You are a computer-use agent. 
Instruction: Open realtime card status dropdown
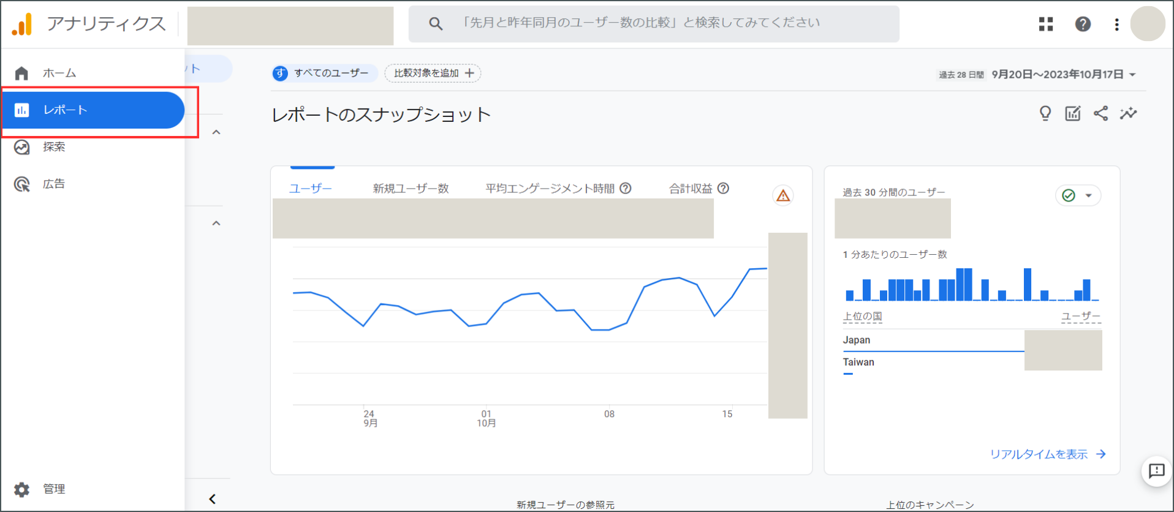(1078, 195)
